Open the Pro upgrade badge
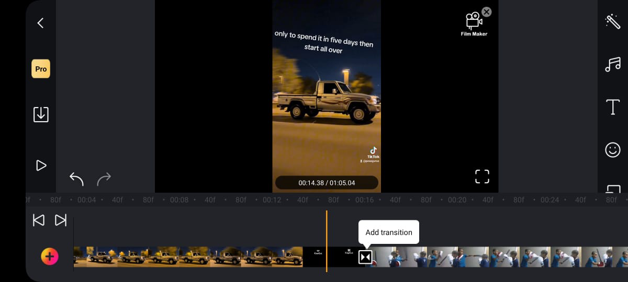628x282 pixels. coord(41,69)
